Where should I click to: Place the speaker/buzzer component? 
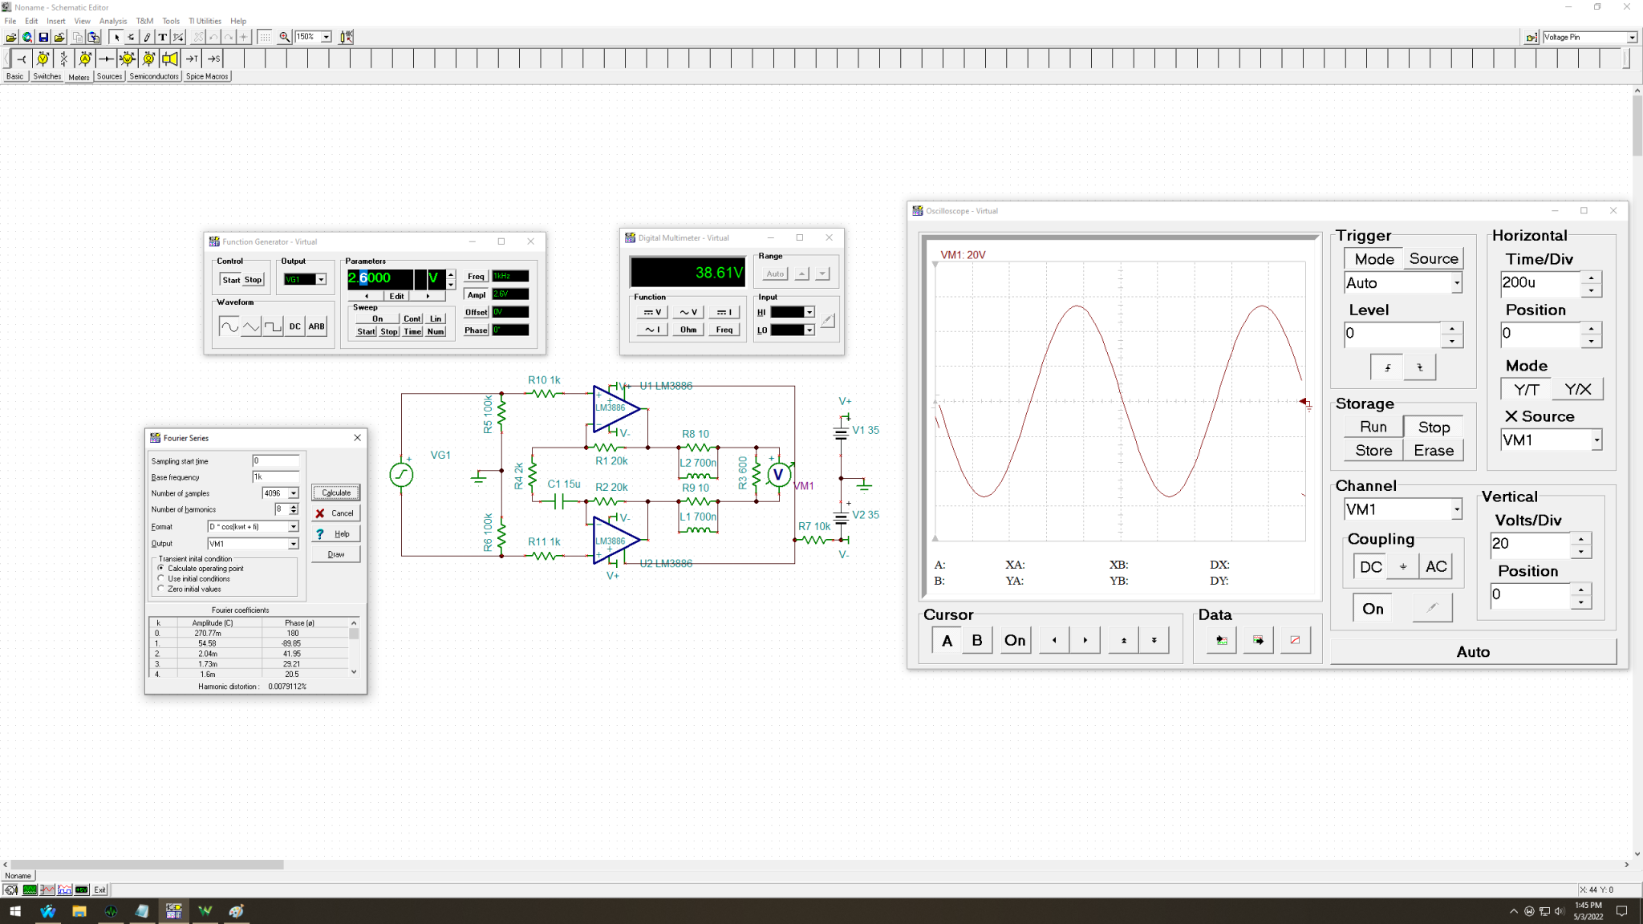tap(170, 59)
